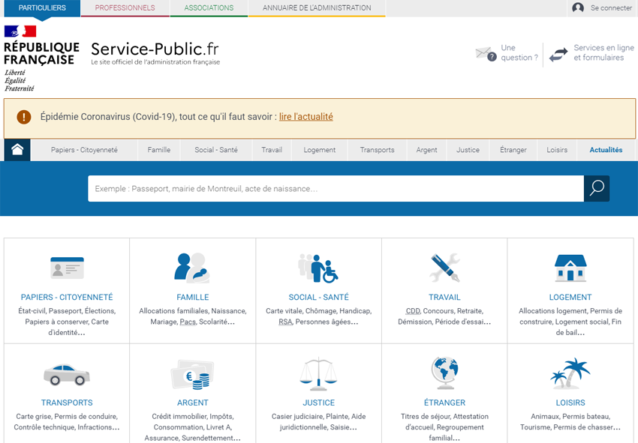This screenshot has height=443, width=638.
Task: Click the globe Étranger icon
Action: [x=445, y=373]
